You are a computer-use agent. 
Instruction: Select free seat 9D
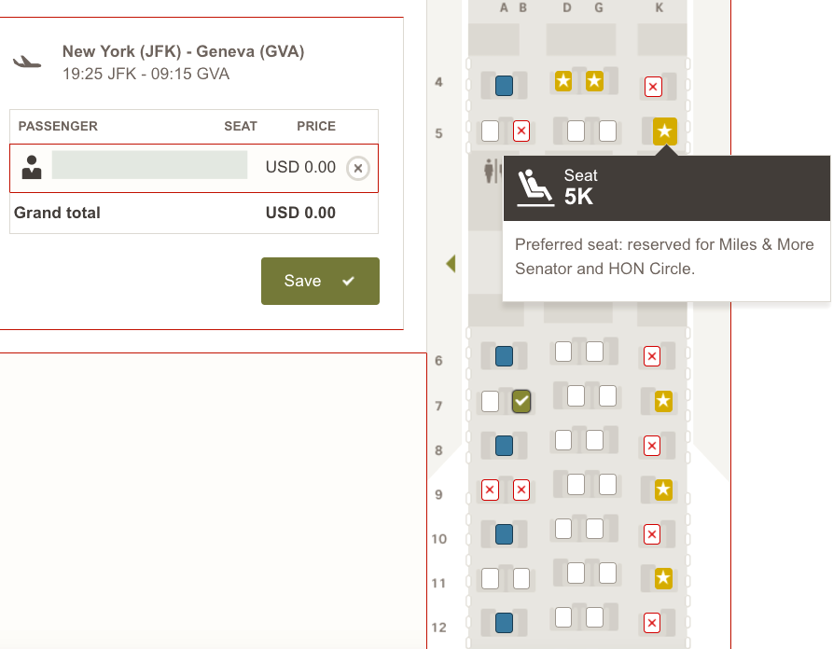[576, 484]
